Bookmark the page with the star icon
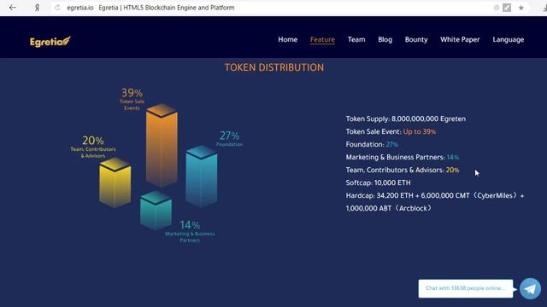The width and height of the screenshot is (547, 307). [521, 8]
